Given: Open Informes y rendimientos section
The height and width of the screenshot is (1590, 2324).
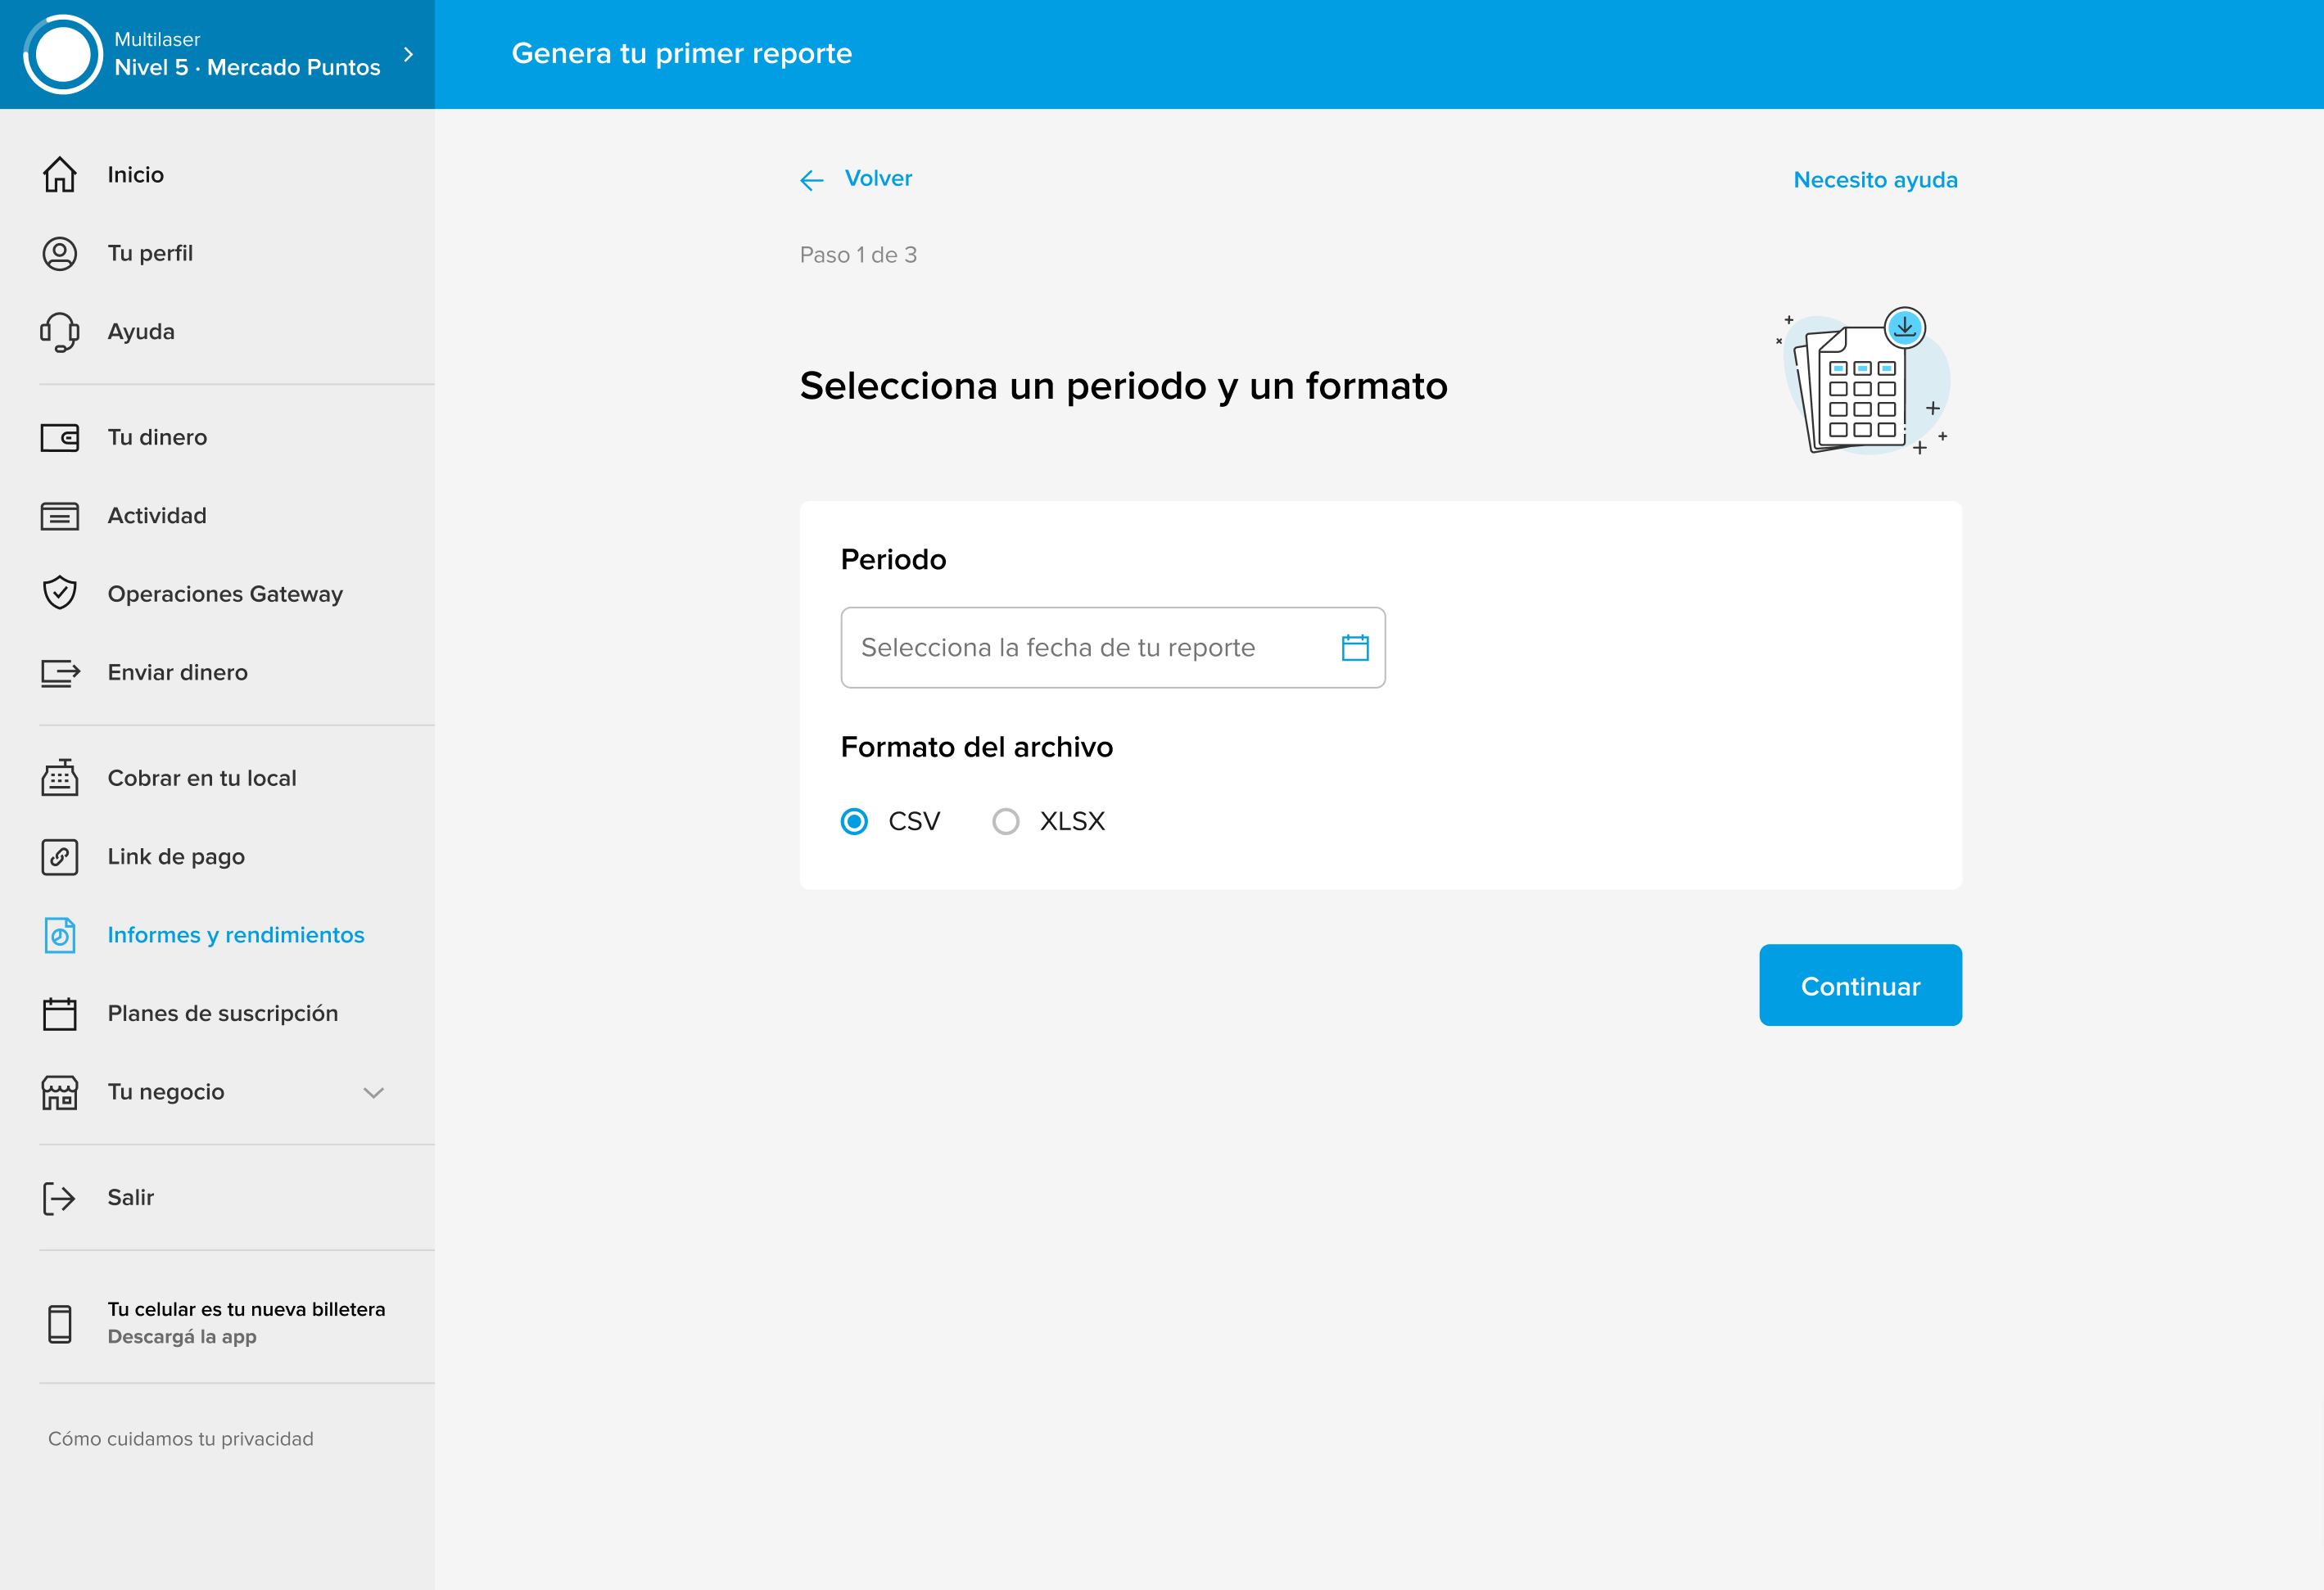Looking at the screenshot, I should coord(235,935).
